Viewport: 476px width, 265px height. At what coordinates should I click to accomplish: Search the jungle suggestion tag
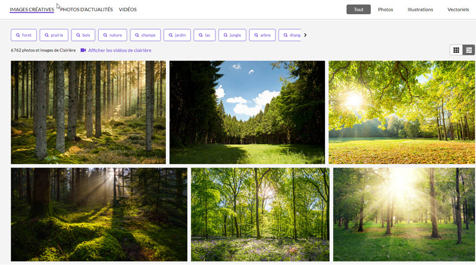pyautogui.click(x=232, y=35)
